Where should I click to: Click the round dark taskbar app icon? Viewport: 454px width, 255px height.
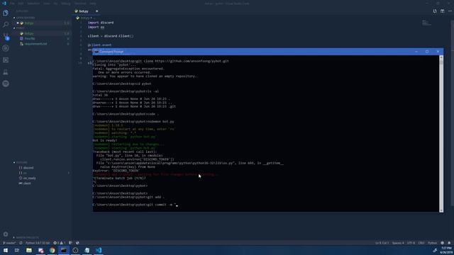[x=75, y=250]
